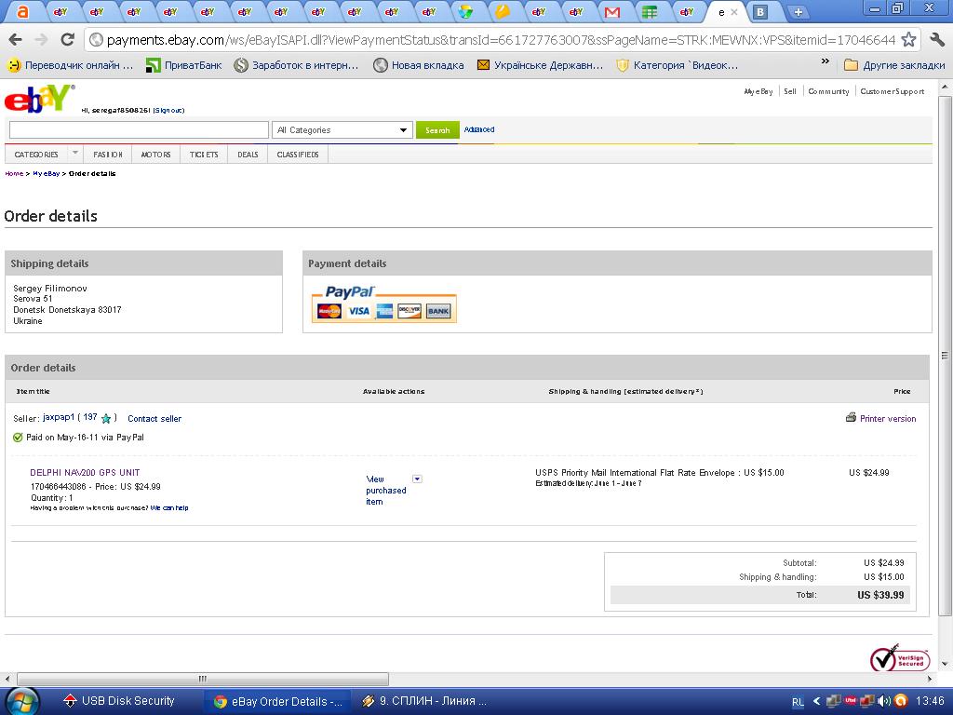The image size is (953, 715).
Task: Open the volume control in tray
Action: pos(884,701)
